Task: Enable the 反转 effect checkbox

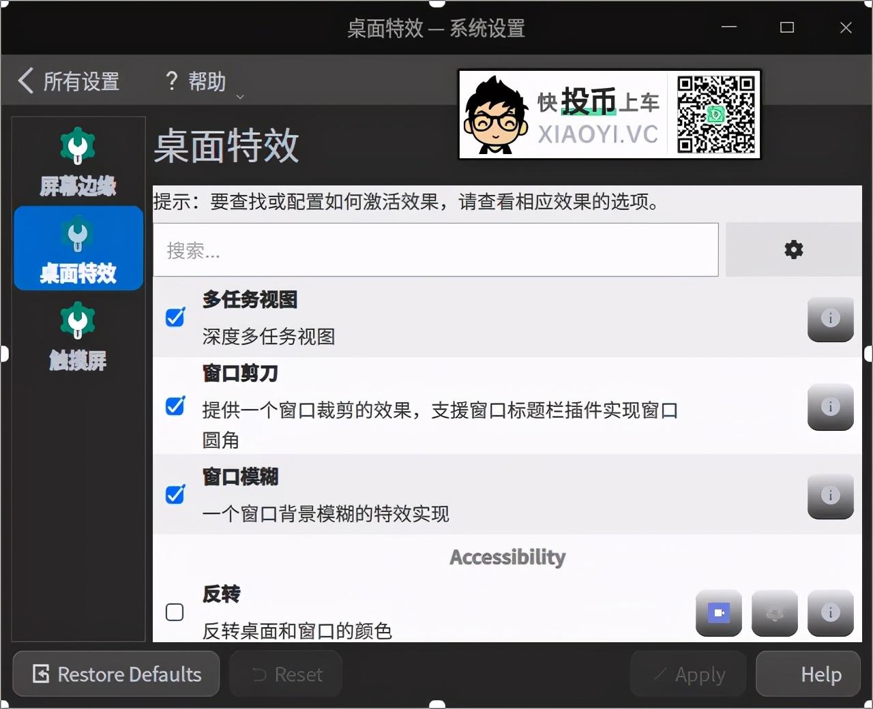Action: click(175, 612)
